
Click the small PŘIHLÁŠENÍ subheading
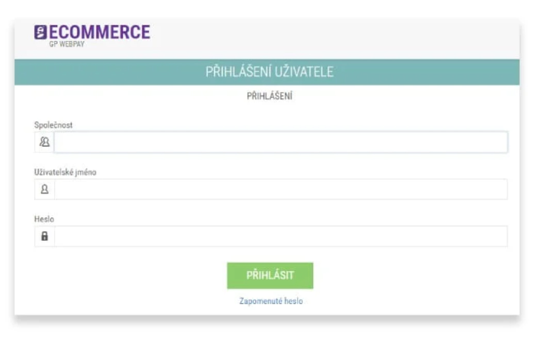[270, 96]
